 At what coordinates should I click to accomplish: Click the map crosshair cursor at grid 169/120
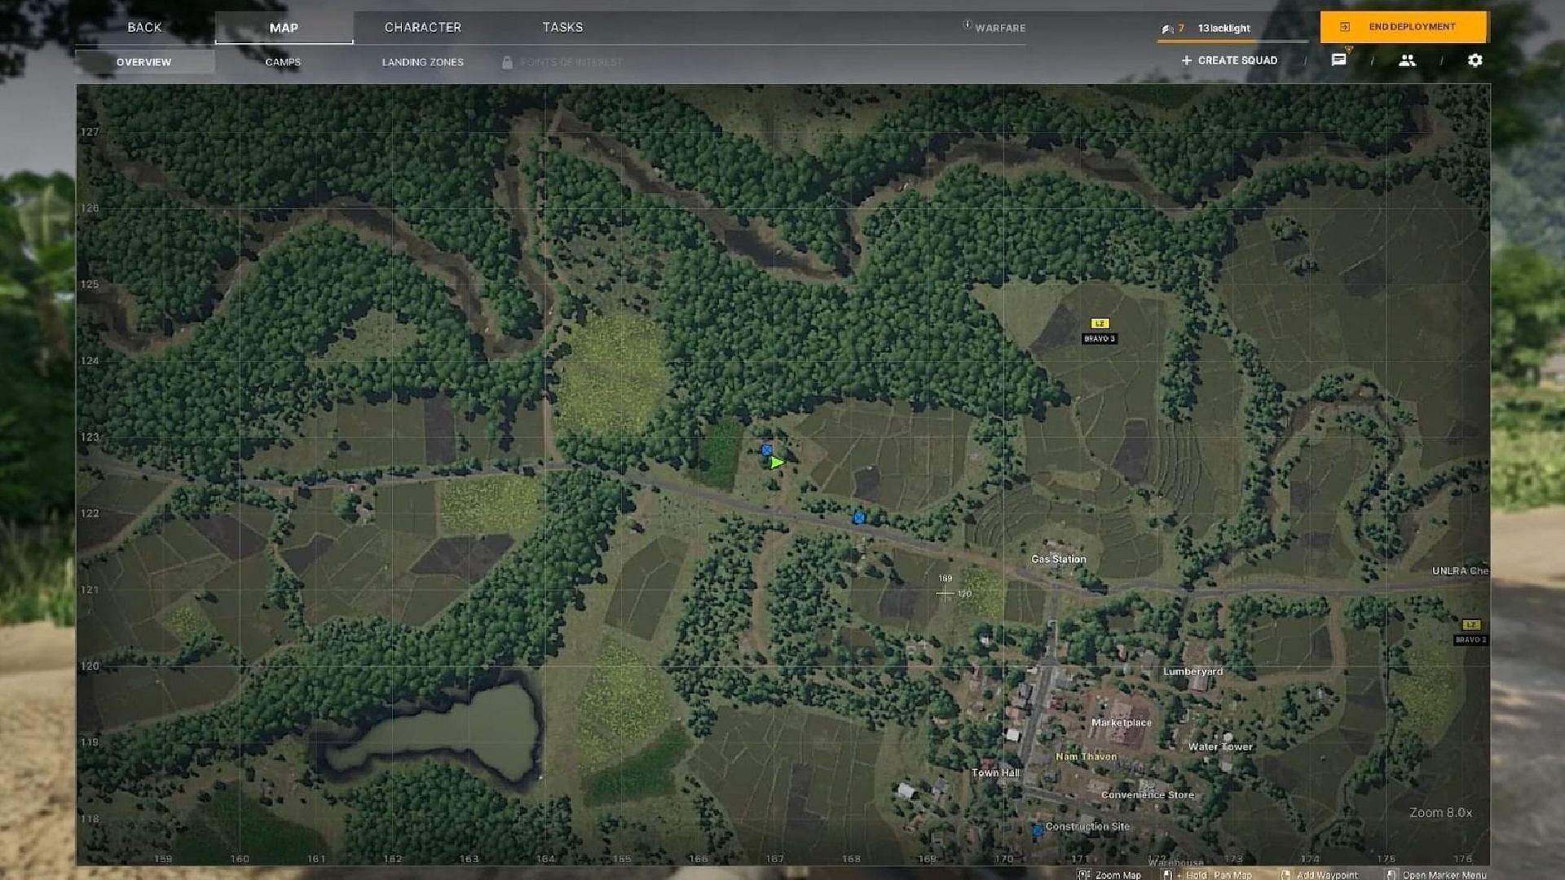coord(945,594)
